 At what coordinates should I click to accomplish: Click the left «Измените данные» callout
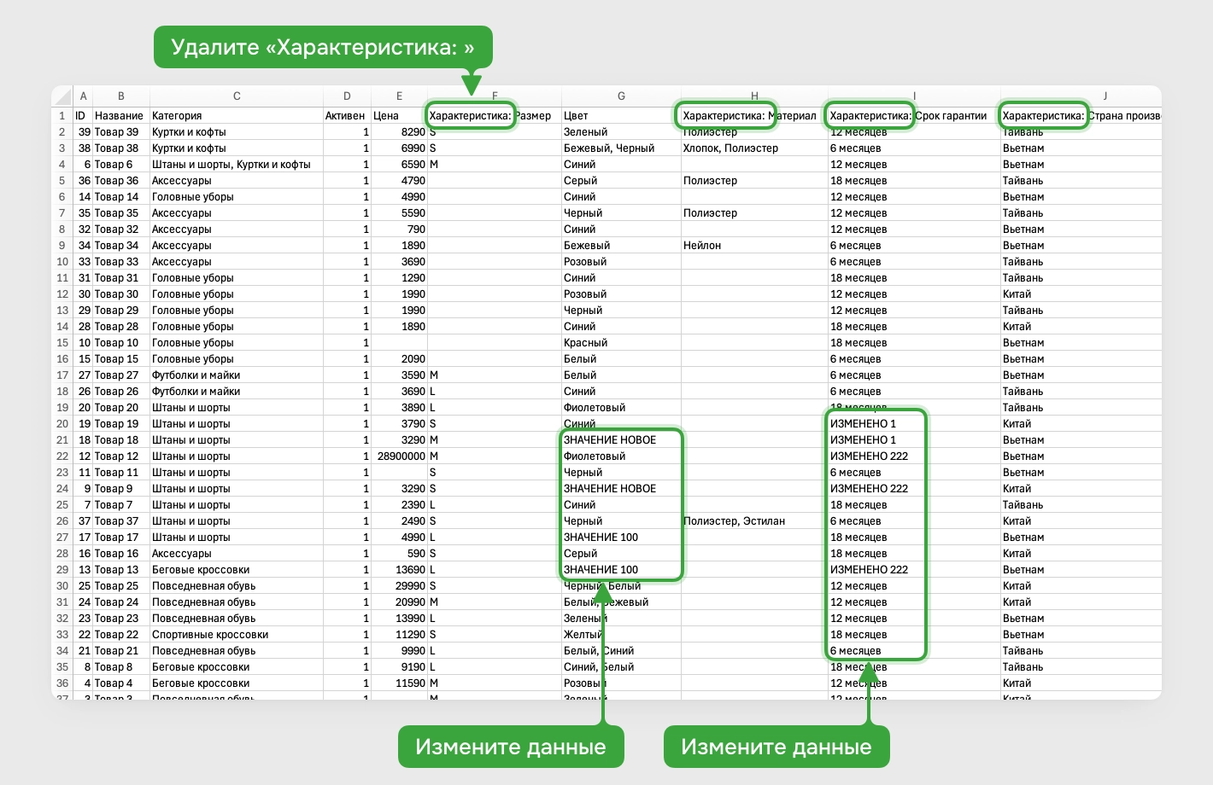[511, 746]
